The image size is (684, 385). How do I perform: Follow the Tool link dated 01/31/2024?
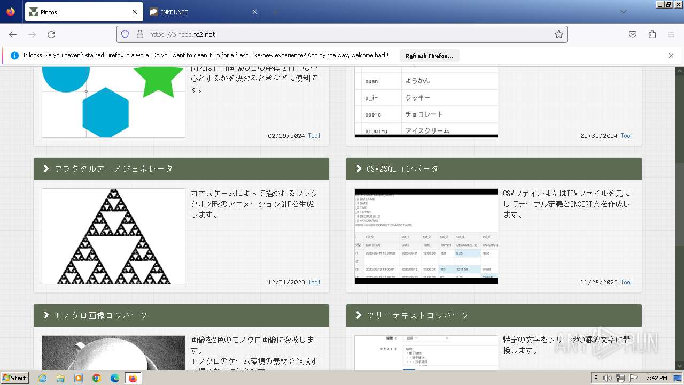point(627,136)
